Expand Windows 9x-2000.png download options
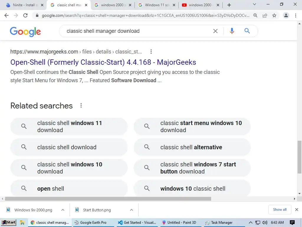 click(63, 210)
